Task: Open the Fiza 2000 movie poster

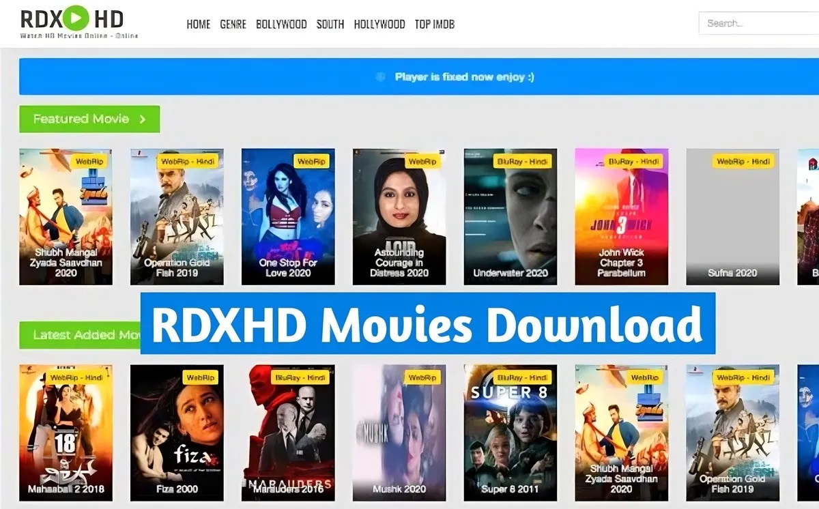Action: click(177, 433)
